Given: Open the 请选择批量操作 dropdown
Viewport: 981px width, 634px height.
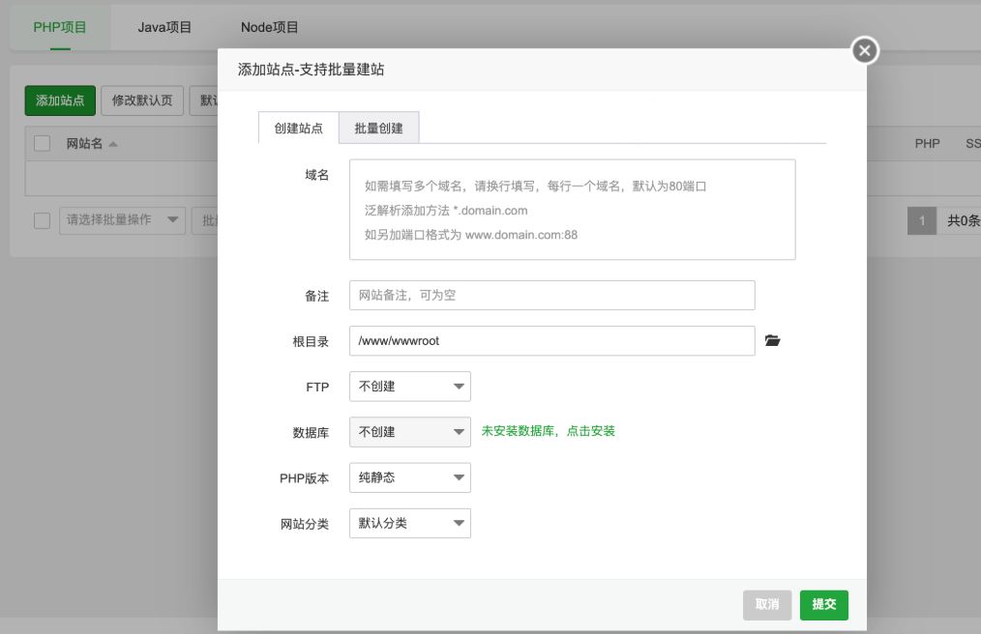Looking at the screenshot, I should tap(122, 220).
